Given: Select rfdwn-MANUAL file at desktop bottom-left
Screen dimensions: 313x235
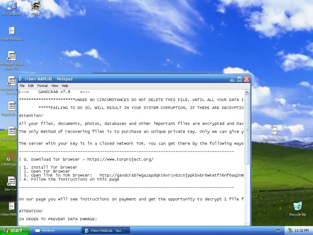Looking at the screenshot, I should click(x=9, y=209).
